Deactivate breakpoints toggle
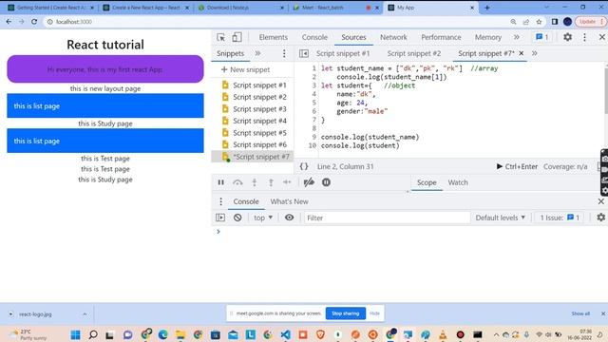Viewport: 608px width, 342px height. coord(309,182)
